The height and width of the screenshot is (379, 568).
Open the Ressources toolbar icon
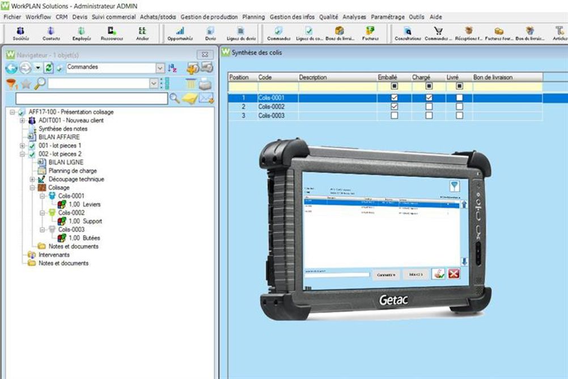point(112,33)
